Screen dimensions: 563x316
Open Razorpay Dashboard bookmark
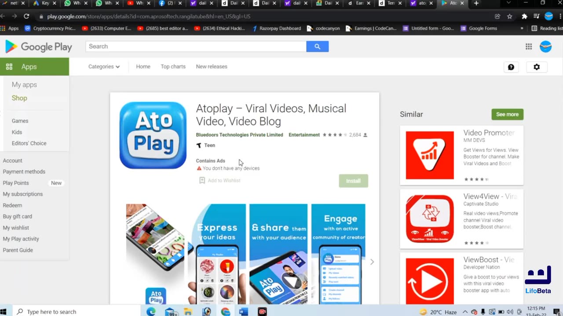276,29
